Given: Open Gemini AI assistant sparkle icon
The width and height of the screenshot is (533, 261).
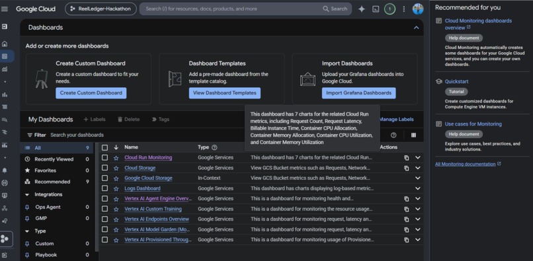Looking at the screenshot, I should pos(362,9).
